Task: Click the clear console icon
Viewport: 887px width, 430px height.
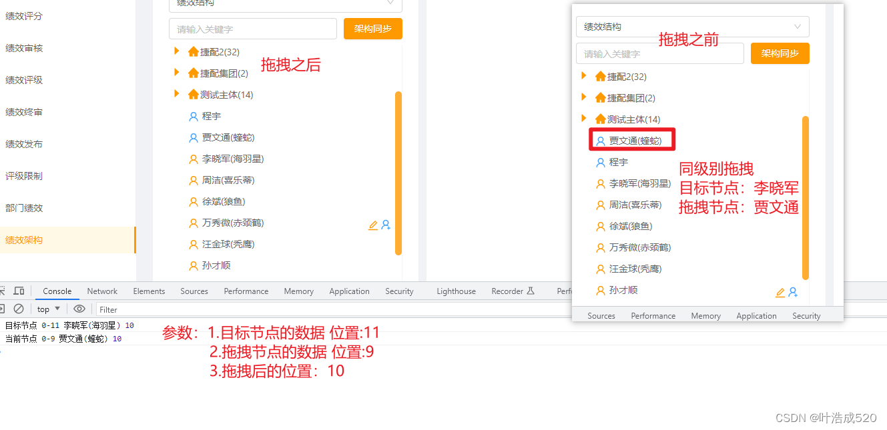Action: 19,309
